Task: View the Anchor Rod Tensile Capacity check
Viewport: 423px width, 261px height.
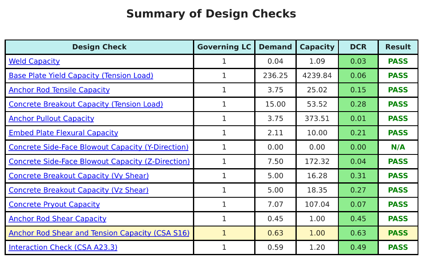Action: (x=59, y=90)
